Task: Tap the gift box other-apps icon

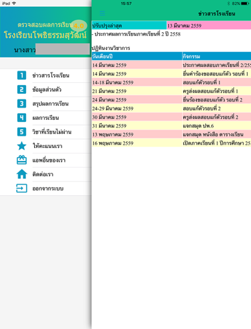Action: click(22, 160)
